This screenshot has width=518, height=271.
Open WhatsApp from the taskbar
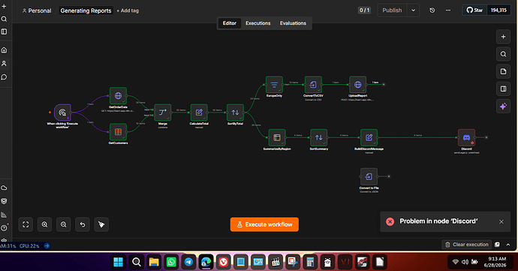[x=171, y=262]
